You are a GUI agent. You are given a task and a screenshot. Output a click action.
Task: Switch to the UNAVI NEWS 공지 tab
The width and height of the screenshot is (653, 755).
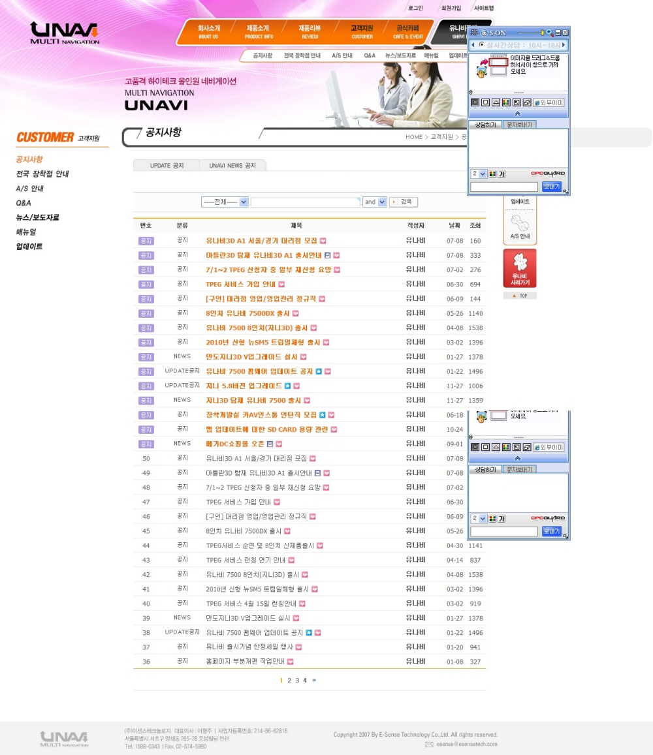click(232, 166)
